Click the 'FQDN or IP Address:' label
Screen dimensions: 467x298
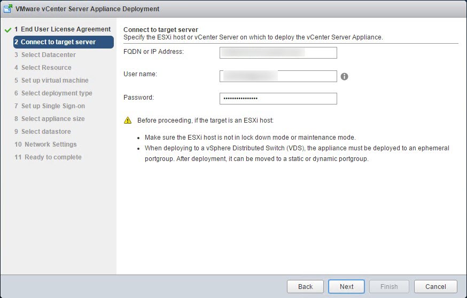point(154,52)
